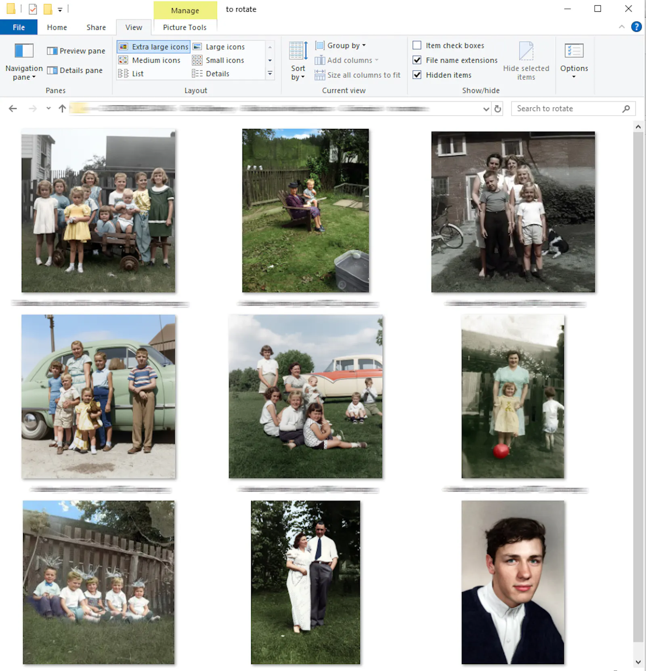
Task: Open Folder Options icon
Action: pos(574,51)
